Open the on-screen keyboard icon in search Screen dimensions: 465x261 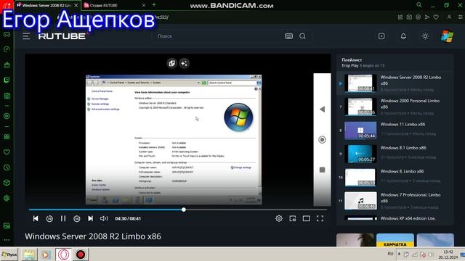click(288, 36)
